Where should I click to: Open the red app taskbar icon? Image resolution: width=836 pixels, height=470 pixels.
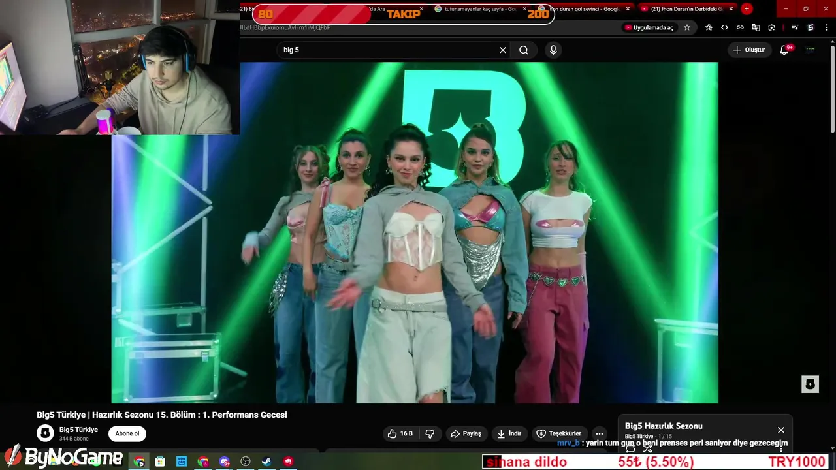pyautogui.click(x=288, y=462)
